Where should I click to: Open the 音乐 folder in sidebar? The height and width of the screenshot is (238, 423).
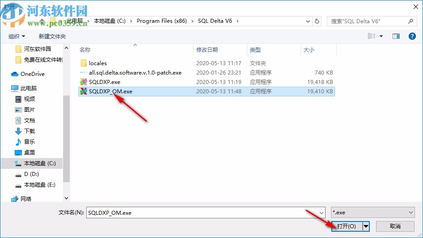tap(25, 142)
